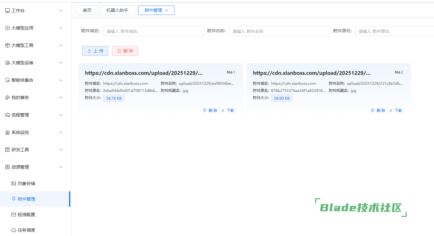434x236 pixels.
Task: Click the 下载 link on card No 1
Action: [230, 110]
